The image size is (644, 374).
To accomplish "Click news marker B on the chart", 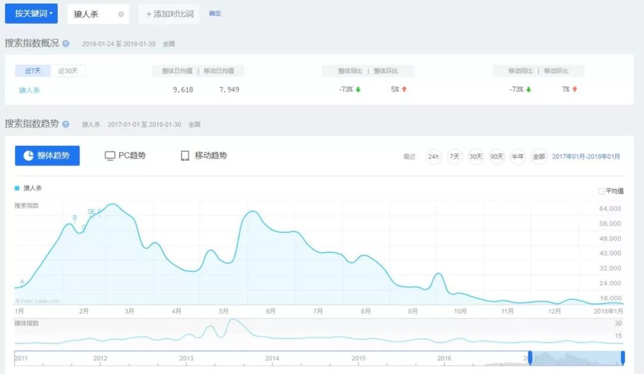I will pos(75,218).
